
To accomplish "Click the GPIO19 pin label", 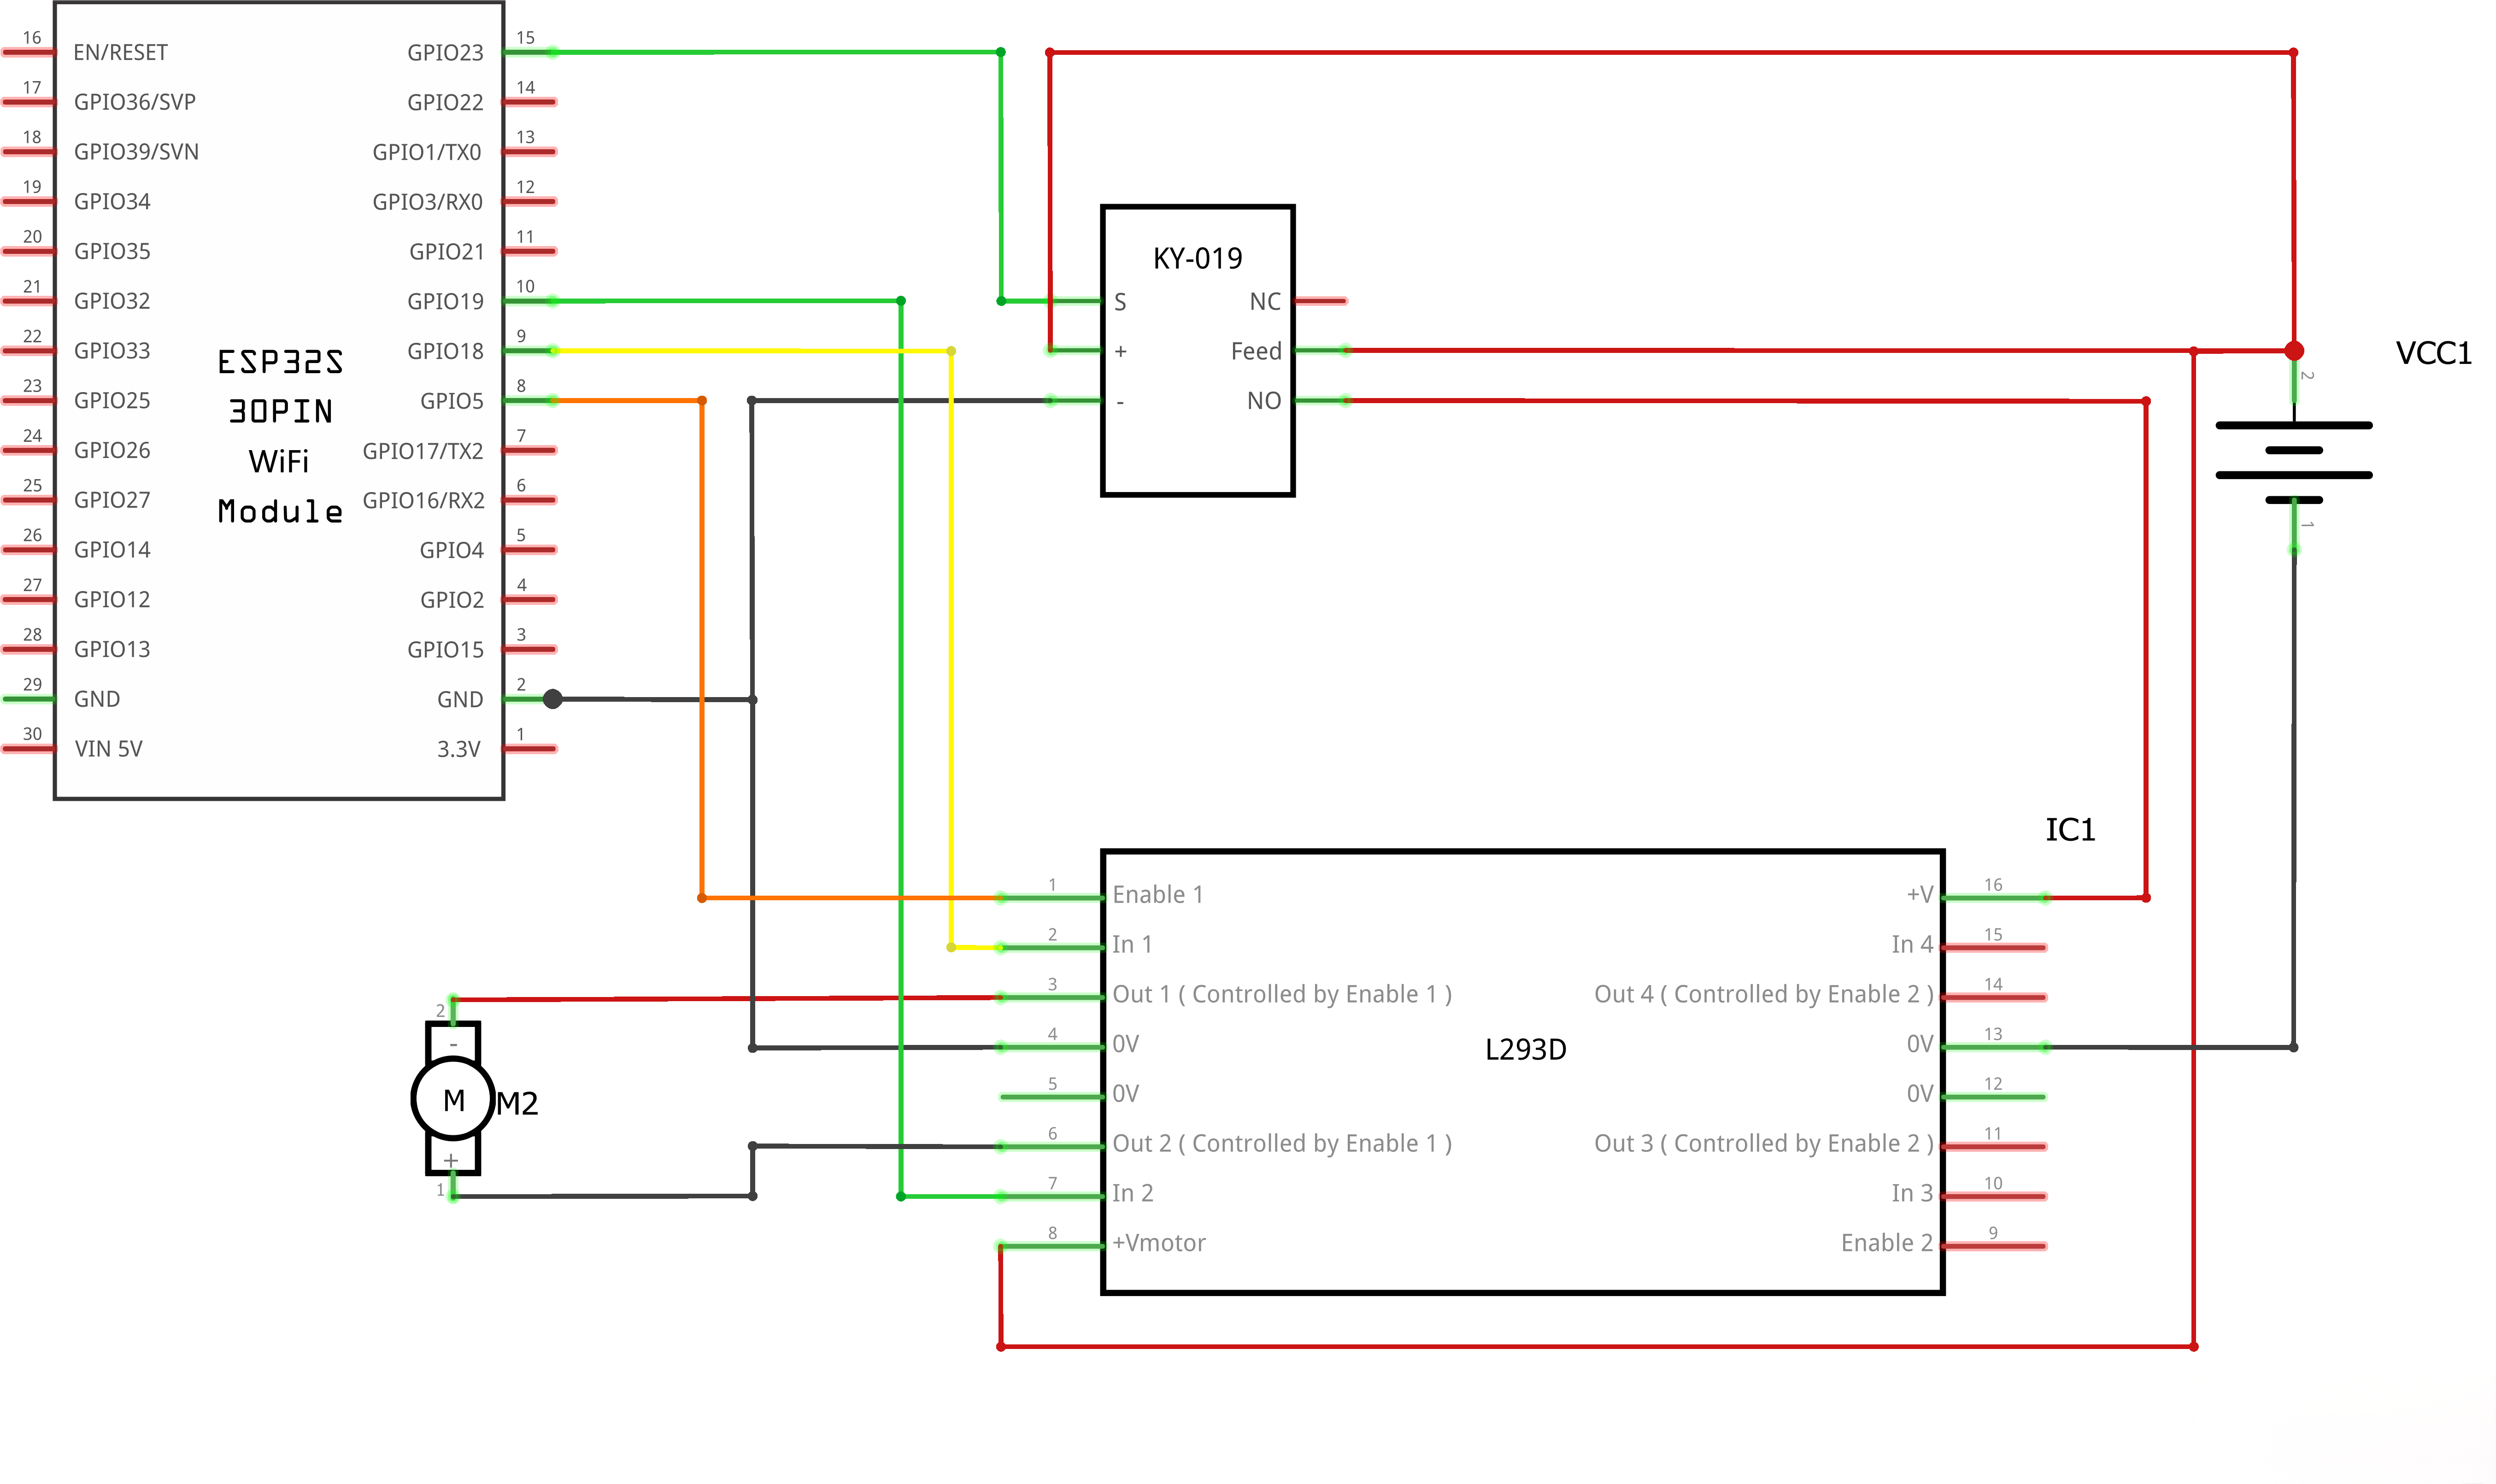I will (445, 301).
